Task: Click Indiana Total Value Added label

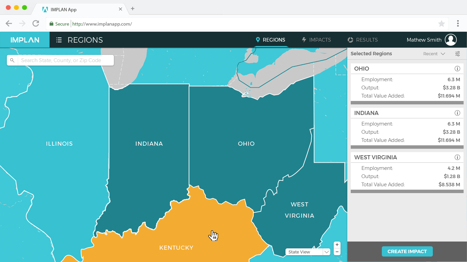Action: 383,140
